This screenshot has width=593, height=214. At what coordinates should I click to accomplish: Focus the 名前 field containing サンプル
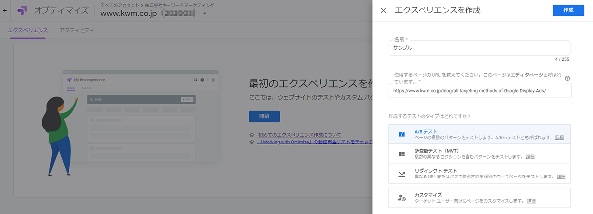point(479,48)
